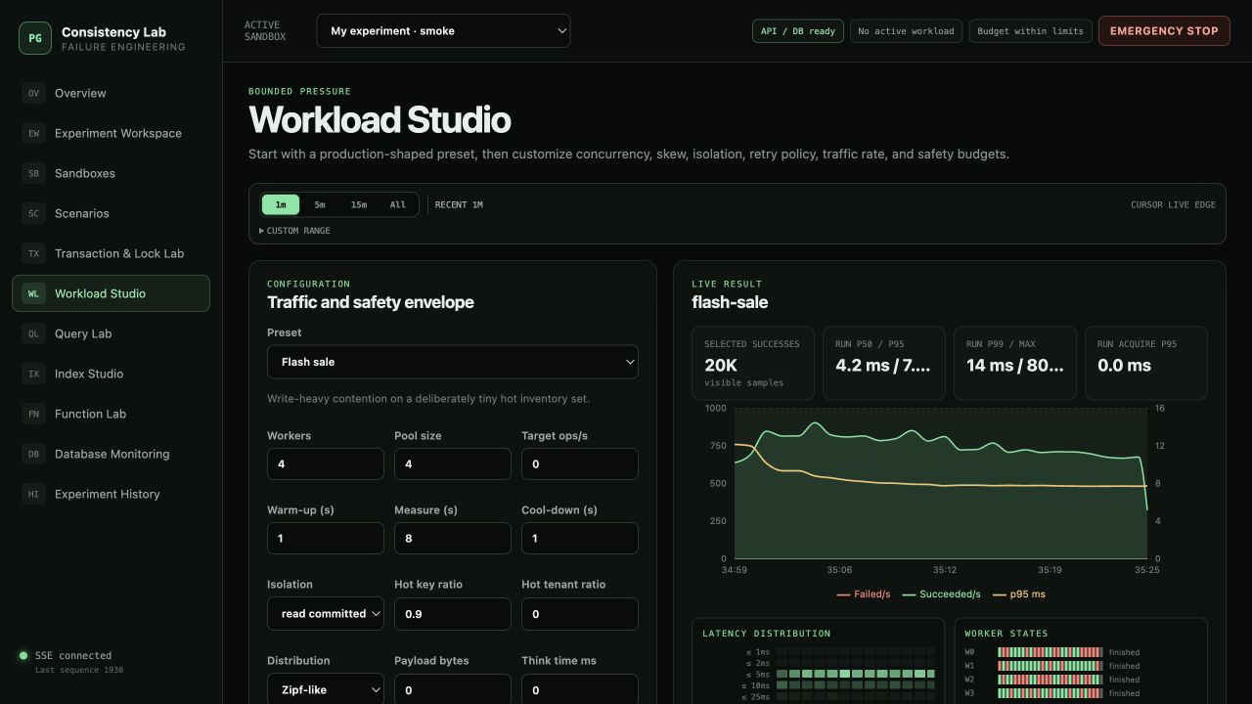Click the DB icon beside Database Monitoring

coord(34,454)
